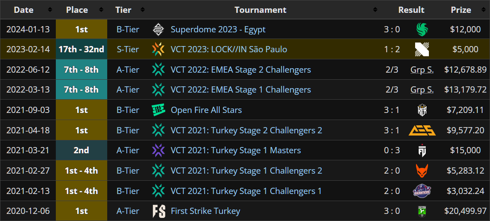This screenshot has width=490, height=221.
Task: Sort table by Place column arrows
Action: tap(101, 10)
